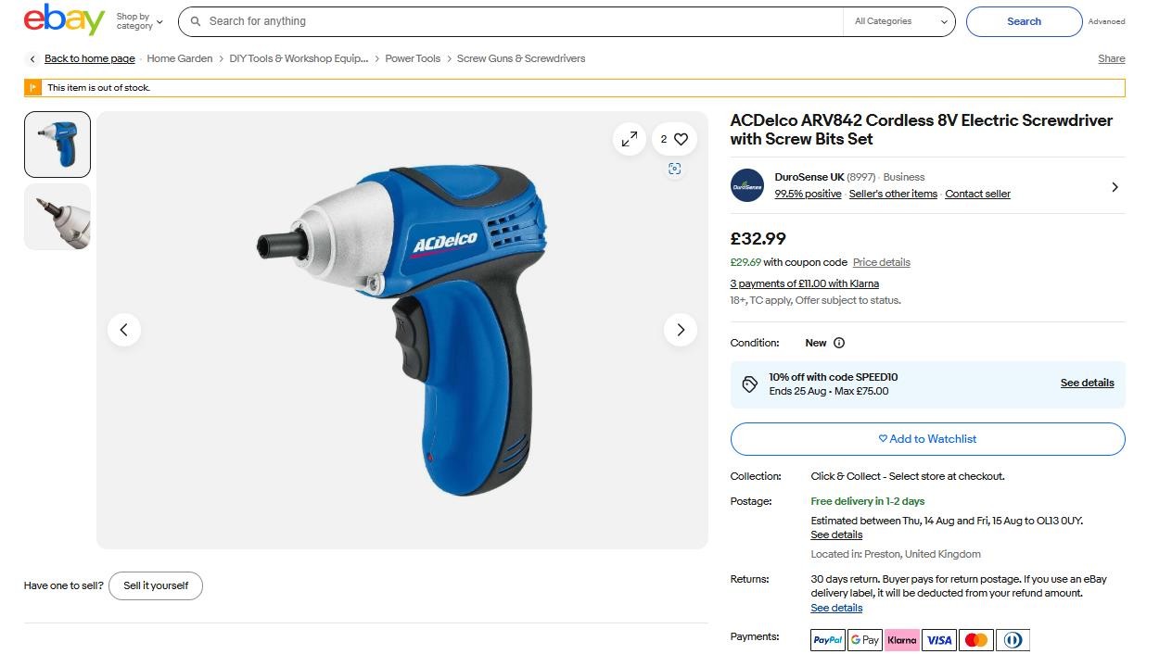Open image search icon below heart
This screenshot has width=1172, height=654.
pos(675,169)
